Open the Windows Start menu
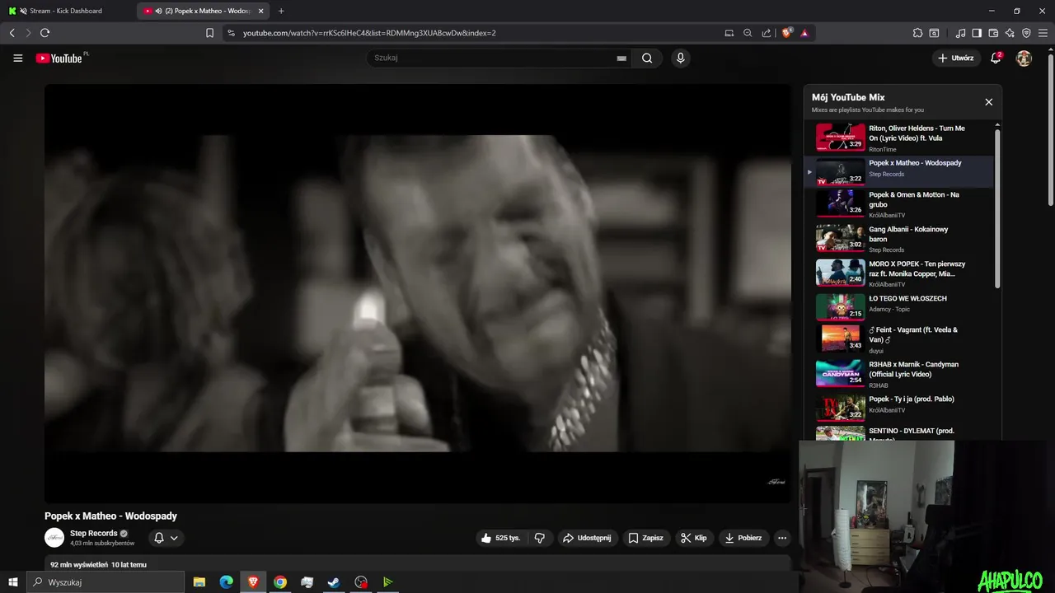The height and width of the screenshot is (593, 1055). [13, 582]
